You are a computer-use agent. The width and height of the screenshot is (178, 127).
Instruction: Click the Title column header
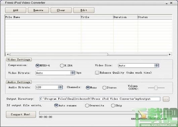97,17
